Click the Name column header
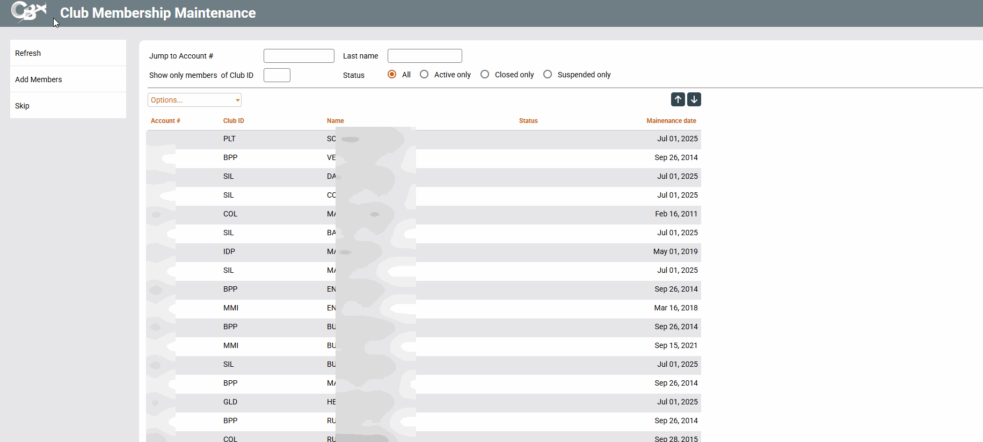983x442 pixels. tap(335, 121)
